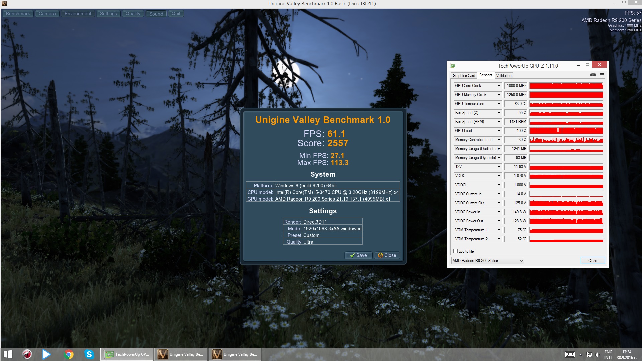Click the GPU Core Clock value 1000.0 MHz

[516, 86]
